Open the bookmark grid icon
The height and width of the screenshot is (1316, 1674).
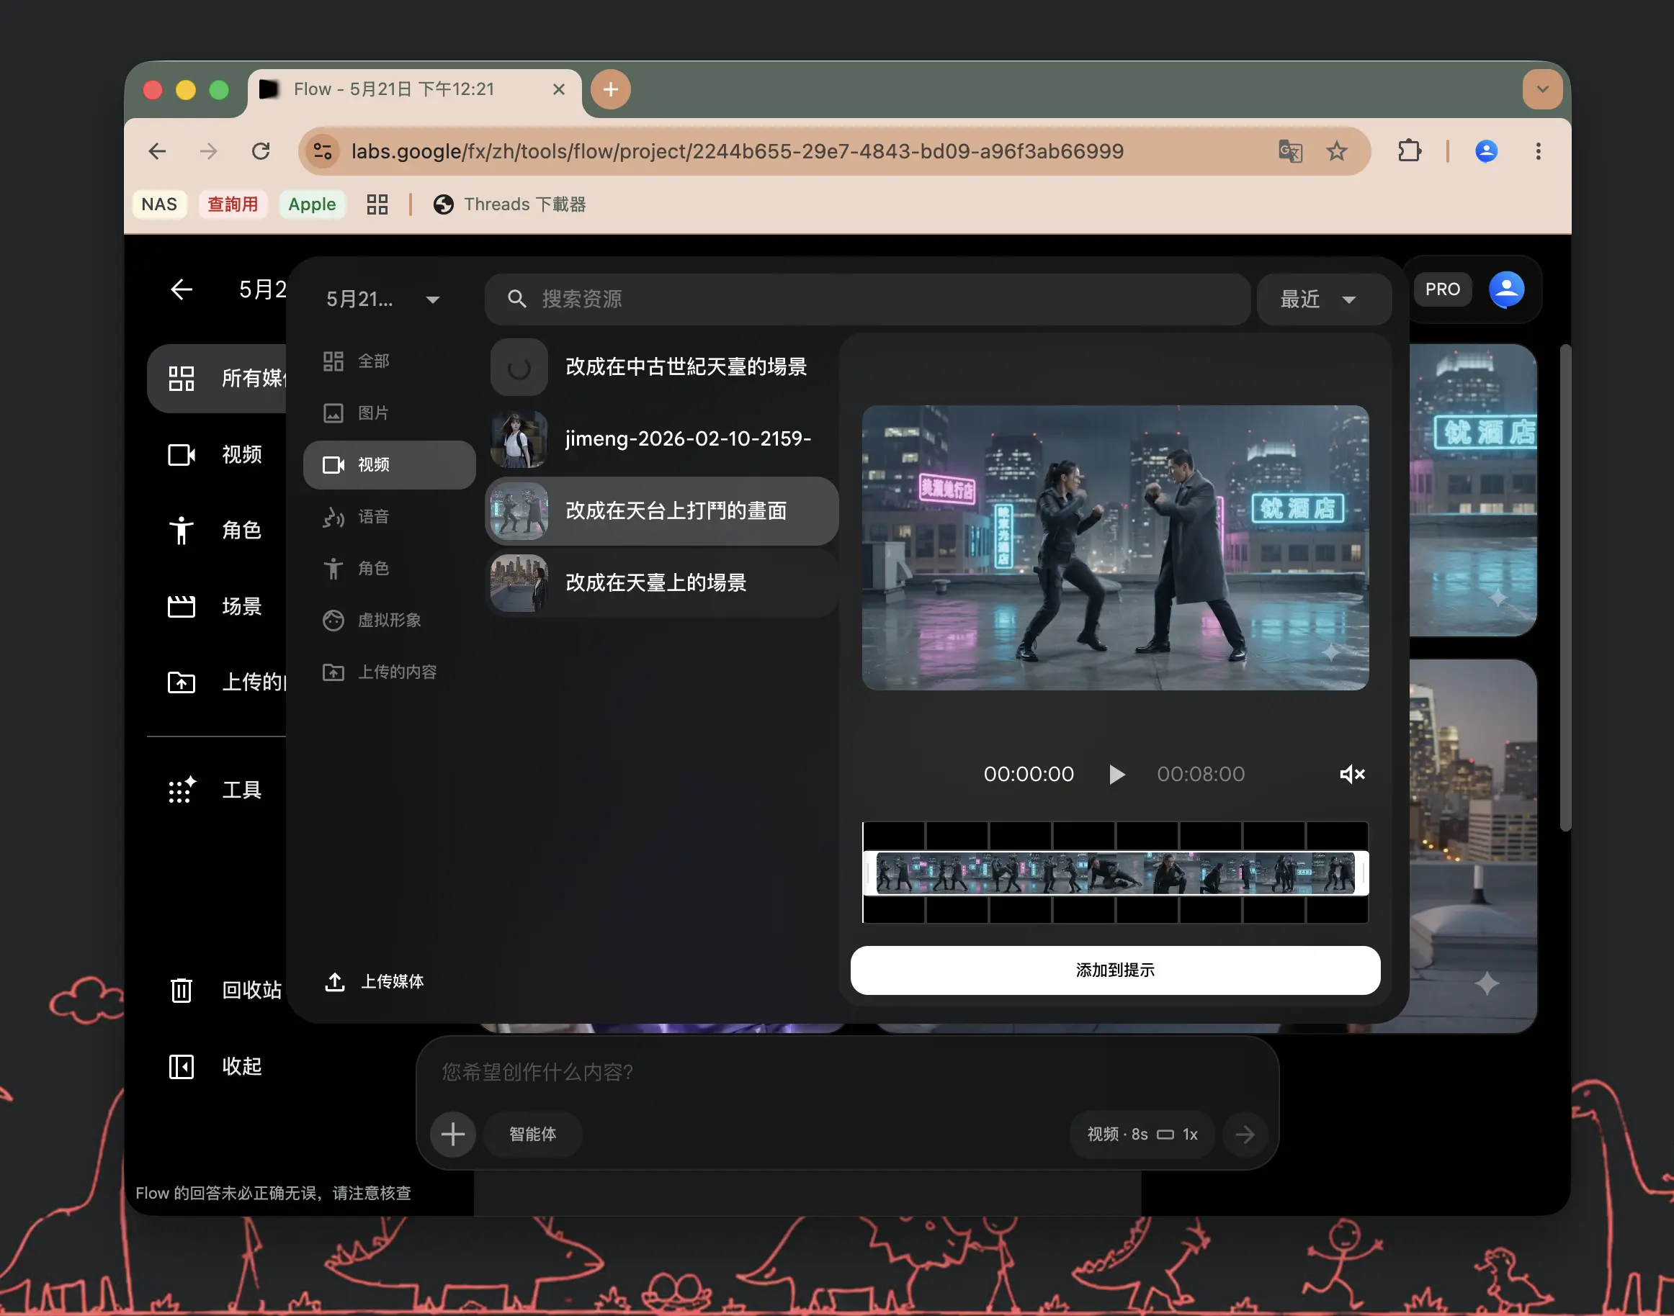click(x=377, y=204)
